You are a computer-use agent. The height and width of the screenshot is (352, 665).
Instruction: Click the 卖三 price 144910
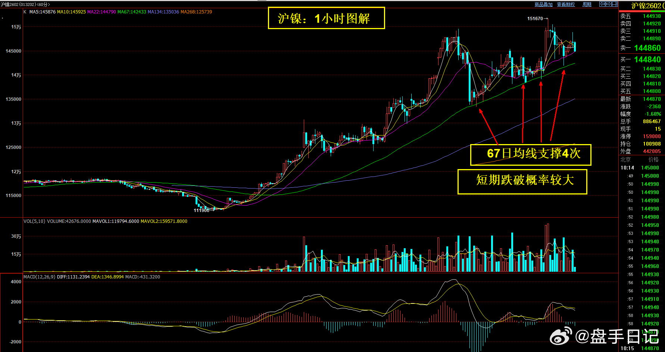(652, 31)
